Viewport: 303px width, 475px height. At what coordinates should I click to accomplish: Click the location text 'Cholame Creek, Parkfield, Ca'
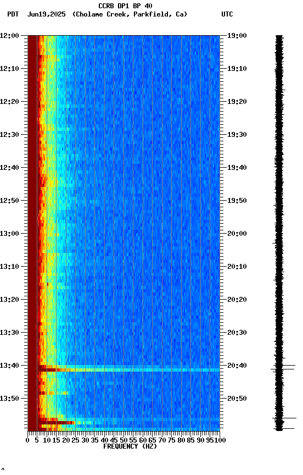click(x=130, y=14)
